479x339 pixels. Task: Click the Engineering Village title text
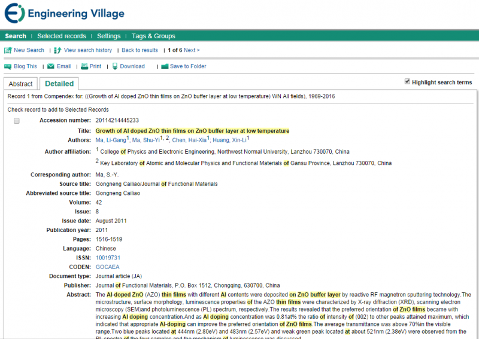tap(76, 13)
